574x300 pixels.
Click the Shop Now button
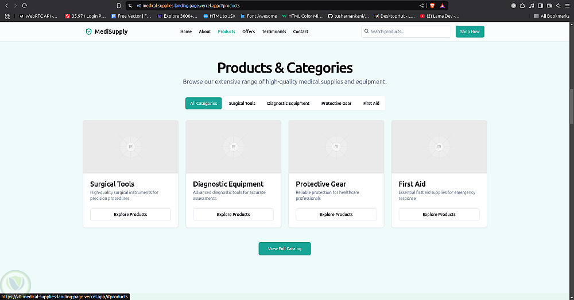pyautogui.click(x=470, y=31)
